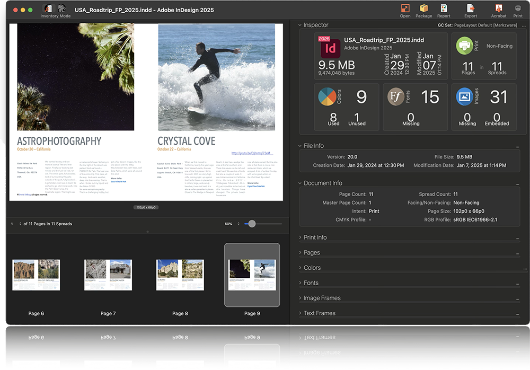Select the Page 6 thumbnail
530x370 pixels.
click(x=36, y=275)
